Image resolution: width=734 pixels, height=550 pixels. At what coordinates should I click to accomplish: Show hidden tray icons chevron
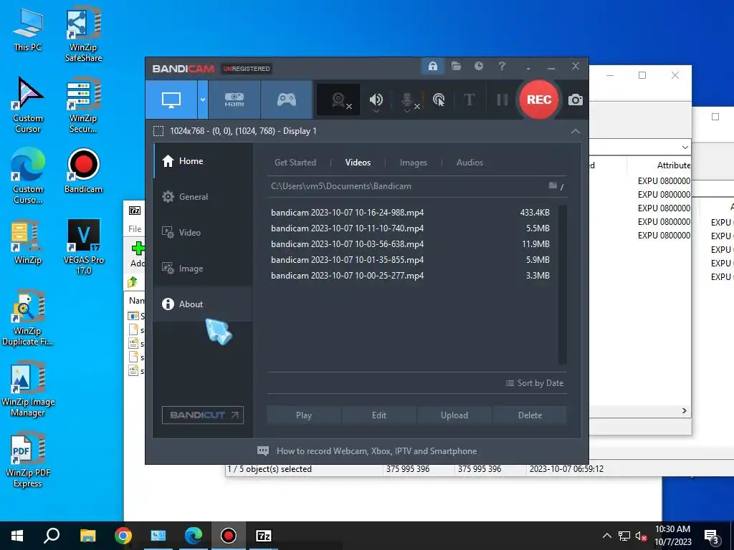click(x=606, y=536)
